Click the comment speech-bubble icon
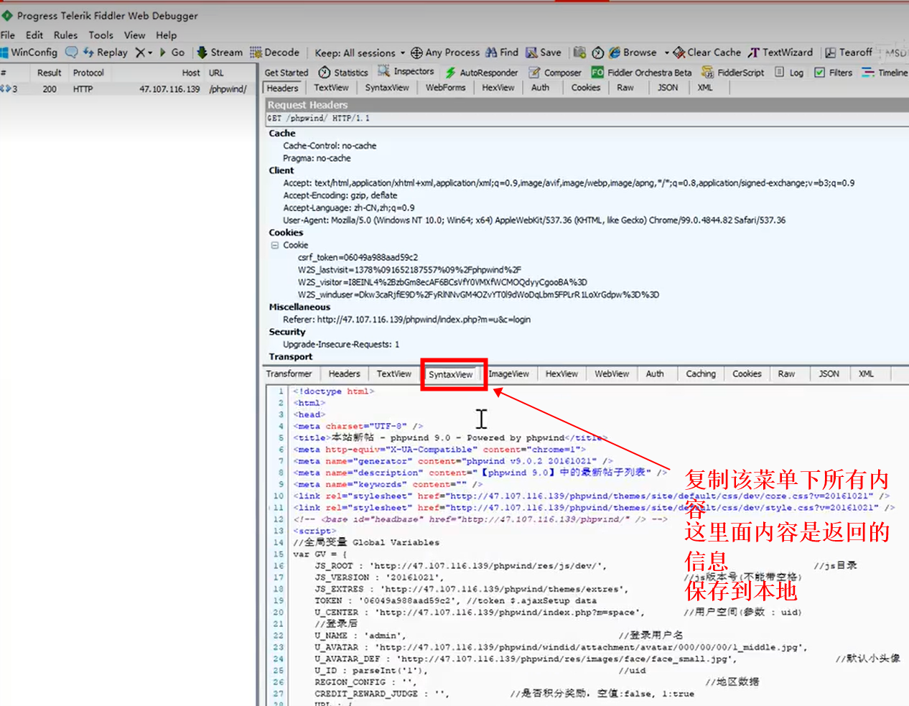This screenshot has width=909, height=706. [x=71, y=52]
